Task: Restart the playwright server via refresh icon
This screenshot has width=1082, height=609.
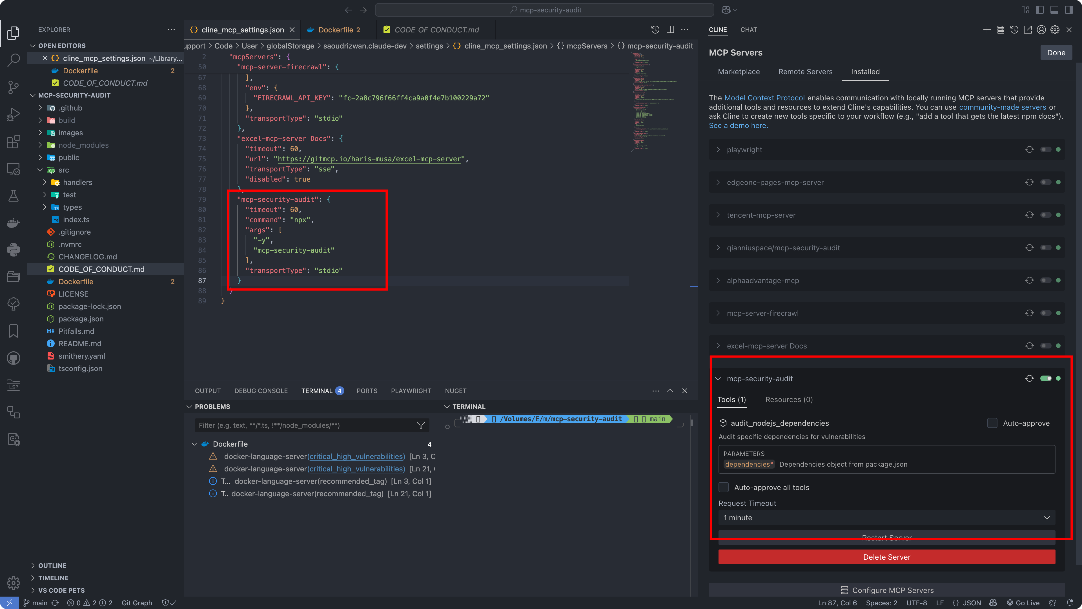Action: (1029, 150)
